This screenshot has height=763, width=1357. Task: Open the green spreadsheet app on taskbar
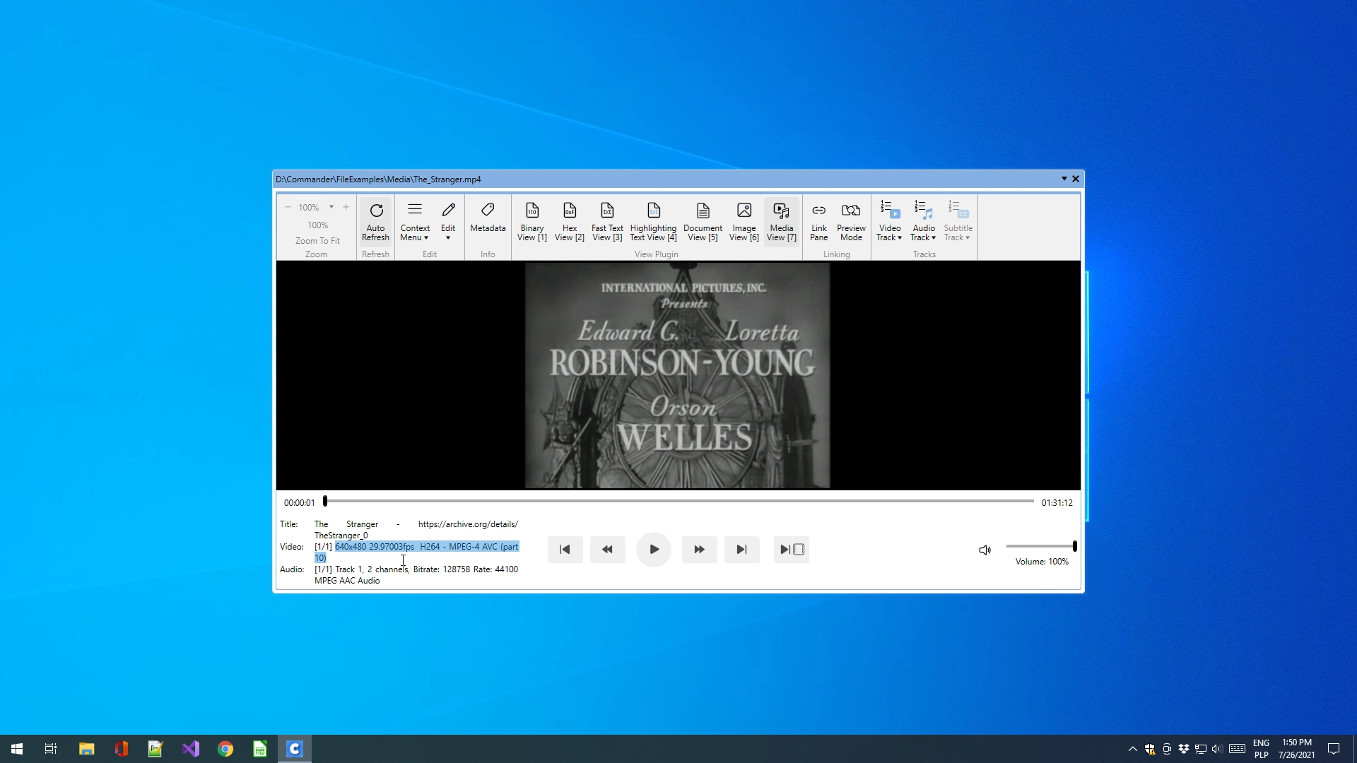(x=259, y=749)
